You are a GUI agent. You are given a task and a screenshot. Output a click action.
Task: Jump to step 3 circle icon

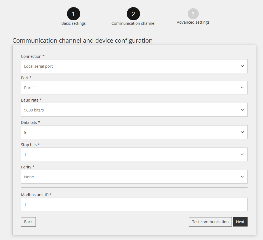point(193,14)
